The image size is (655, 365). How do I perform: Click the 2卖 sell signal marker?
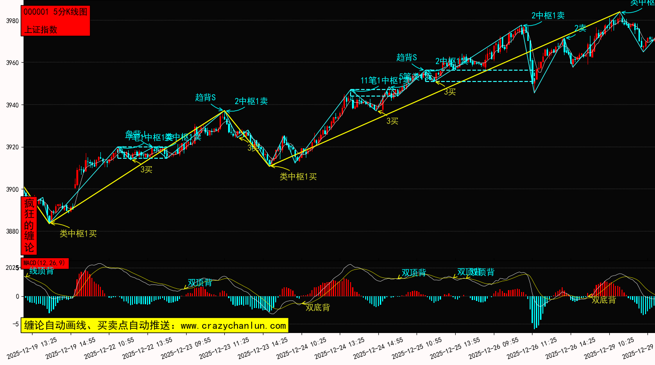coord(580,28)
